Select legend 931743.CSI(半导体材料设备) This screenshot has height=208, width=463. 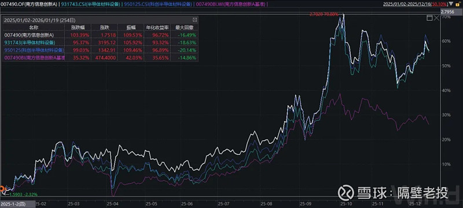coord(91,4)
